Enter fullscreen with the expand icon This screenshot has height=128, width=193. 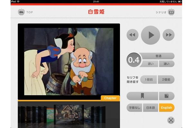(171, 120)
